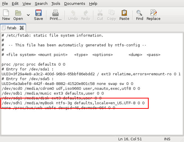Click the '/dev/scd0 /media/cdrom0' line
Screen dimensions: 184x142
(x=71, y=89)
